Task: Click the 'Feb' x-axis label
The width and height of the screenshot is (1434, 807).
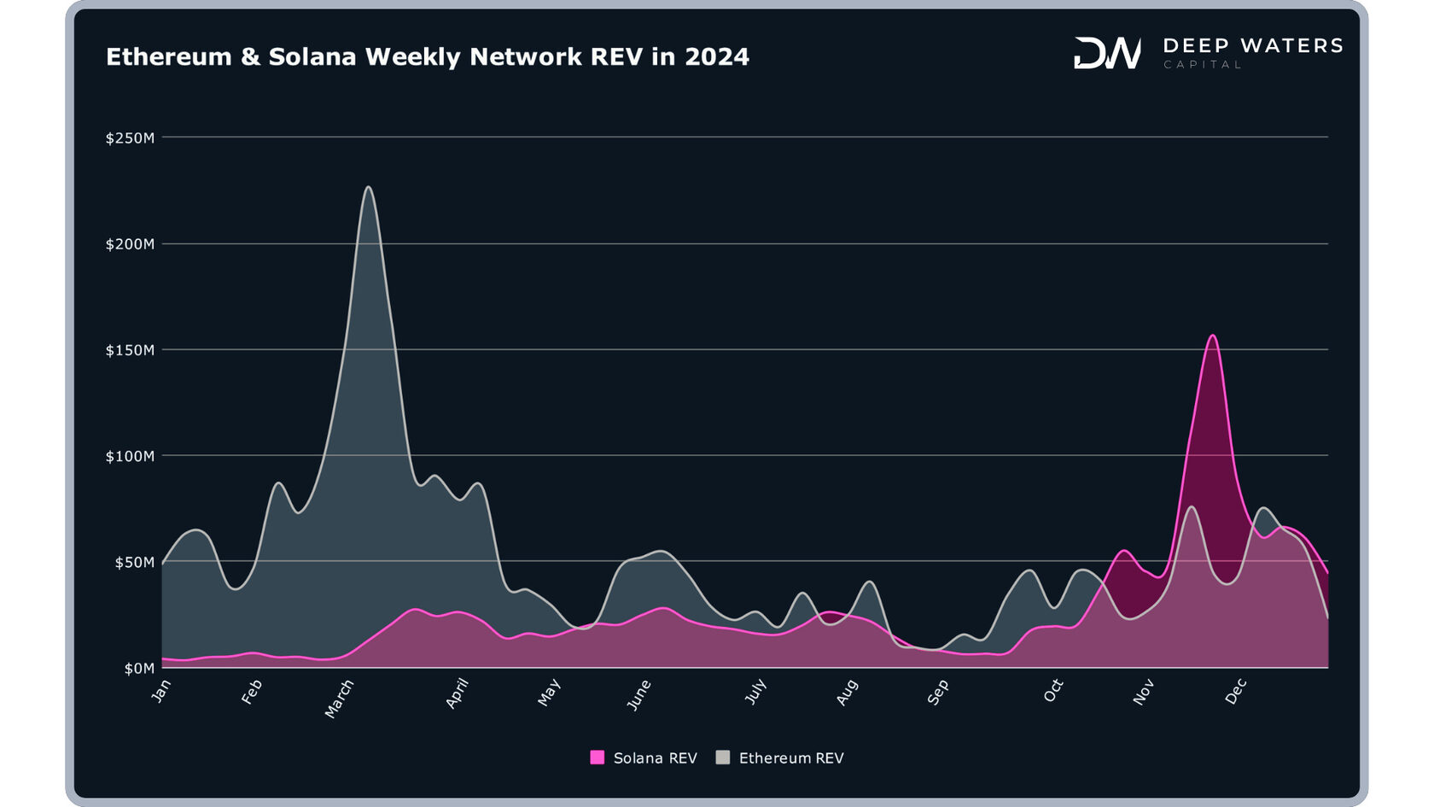Action: pos(251,692)
